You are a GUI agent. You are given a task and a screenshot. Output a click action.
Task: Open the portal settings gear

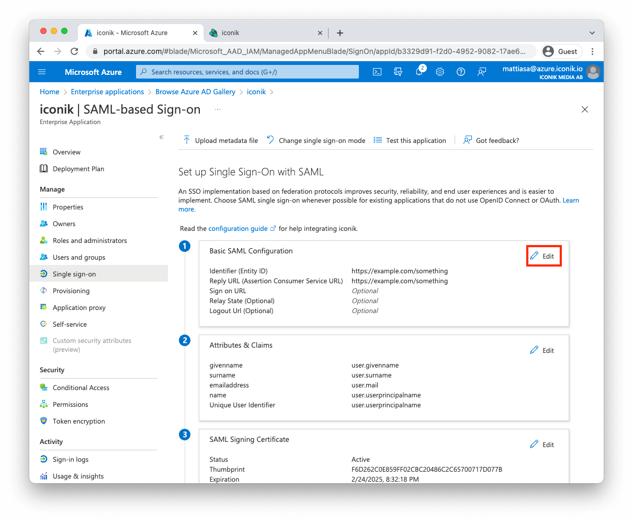[x=440, y=72]
